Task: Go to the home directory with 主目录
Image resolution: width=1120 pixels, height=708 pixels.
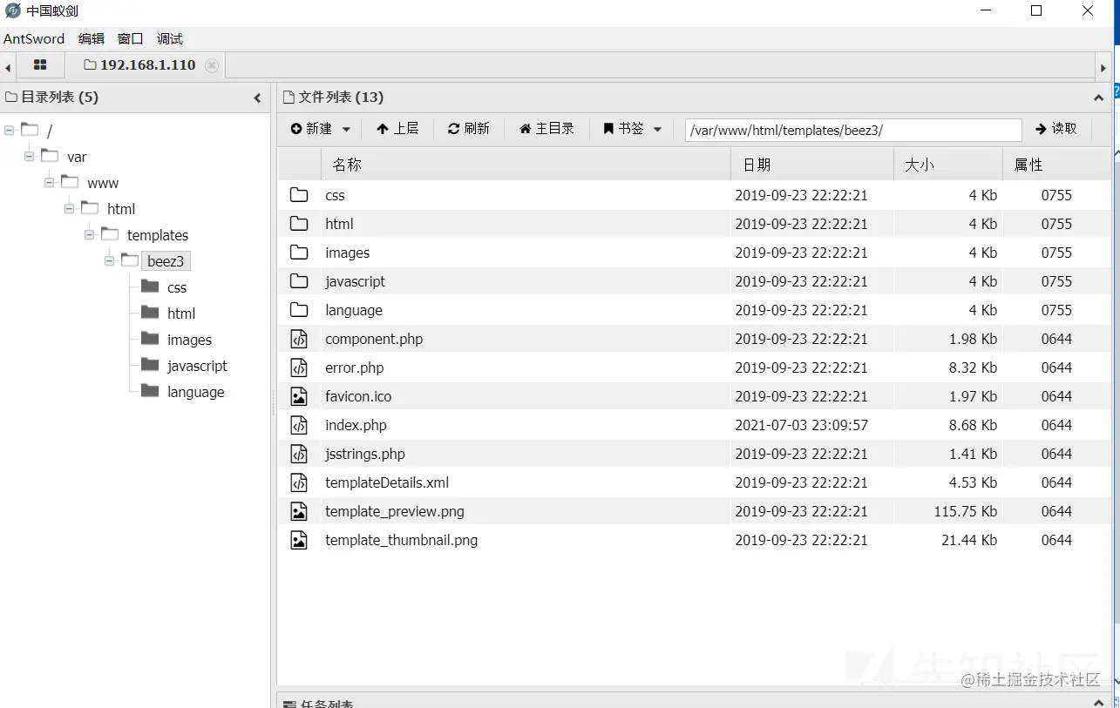Action: tap(546, 129)
